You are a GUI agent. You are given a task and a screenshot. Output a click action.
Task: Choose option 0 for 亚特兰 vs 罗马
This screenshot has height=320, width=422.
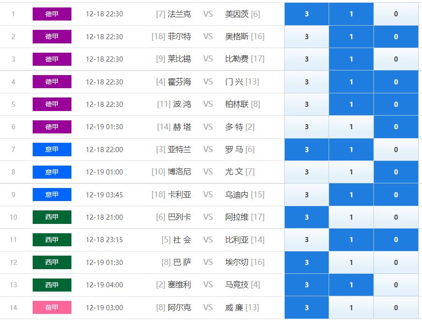(x=396, y=150)
